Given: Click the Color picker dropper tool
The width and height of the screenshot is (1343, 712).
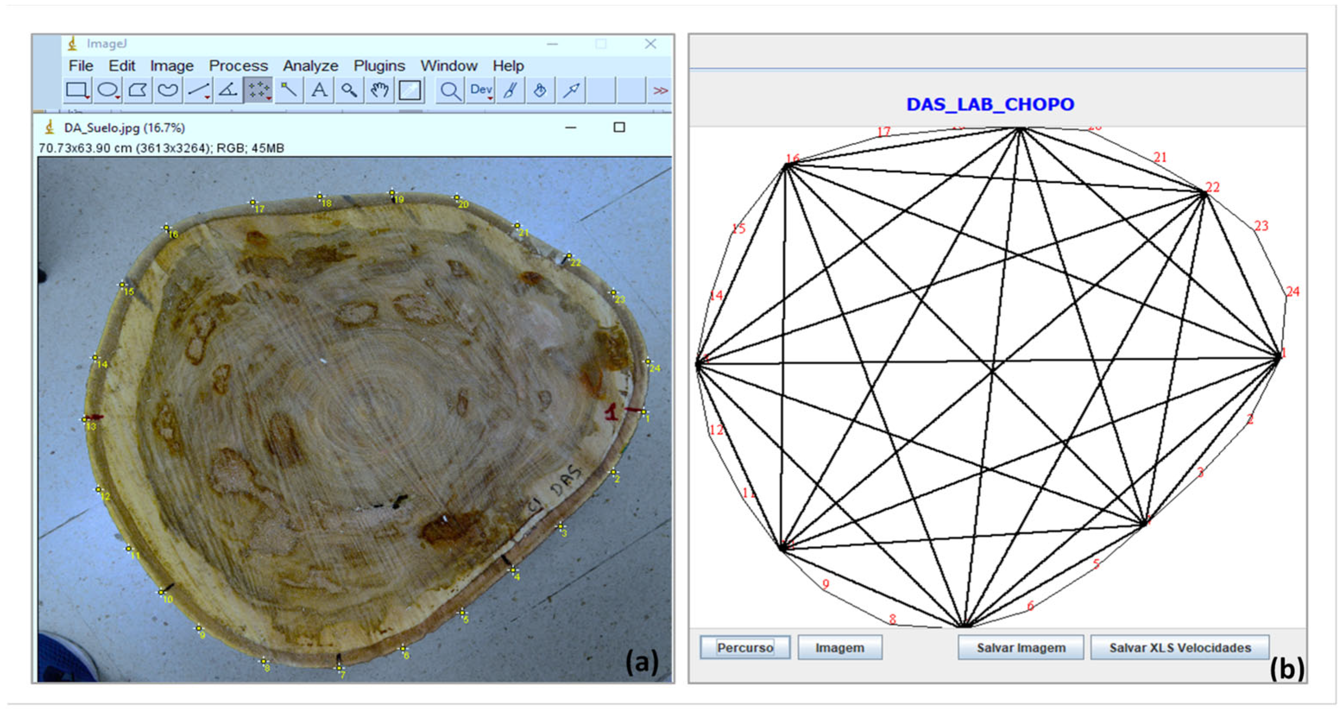Looking at the screenshot, I should coord(410,90).
